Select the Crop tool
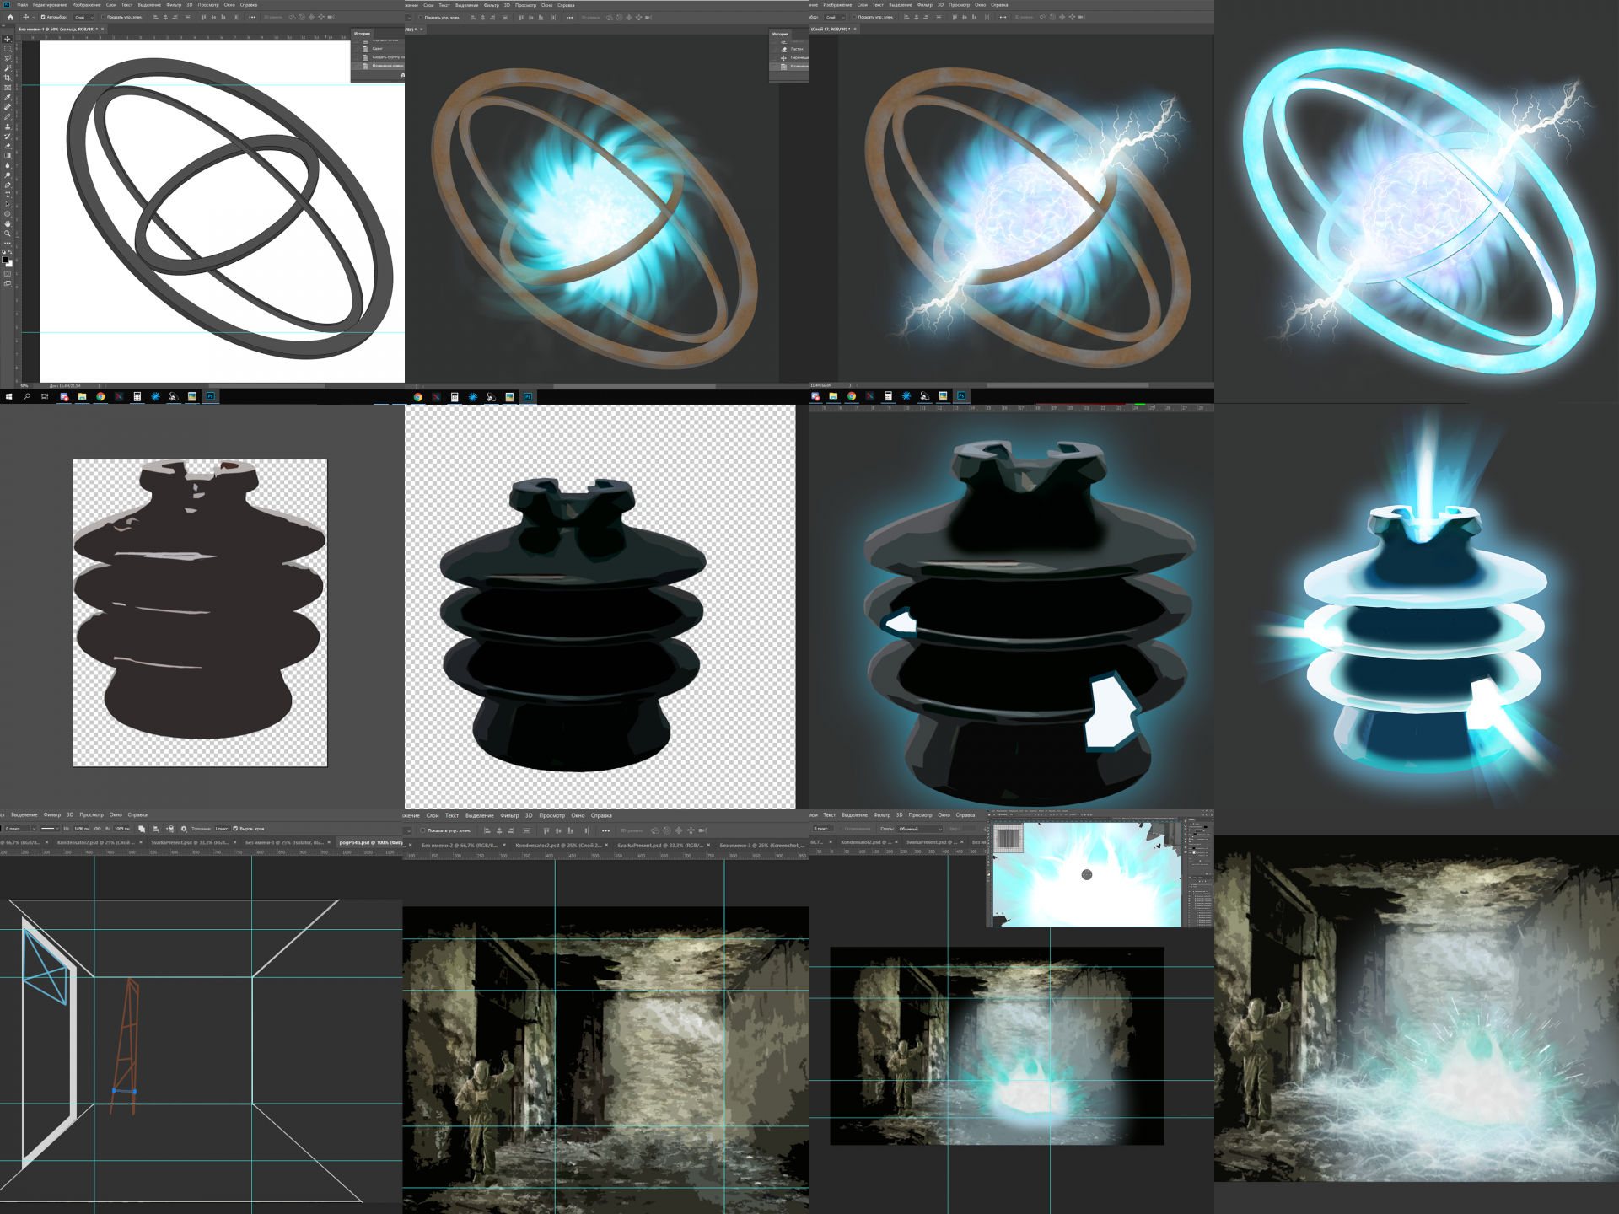 click(x=7, y=78)
